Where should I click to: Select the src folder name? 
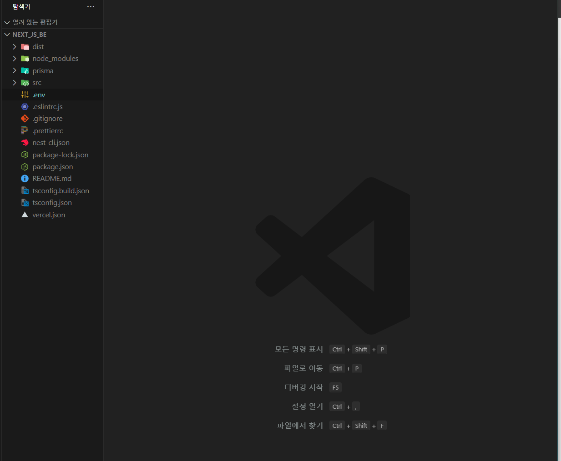click(37, 83)
